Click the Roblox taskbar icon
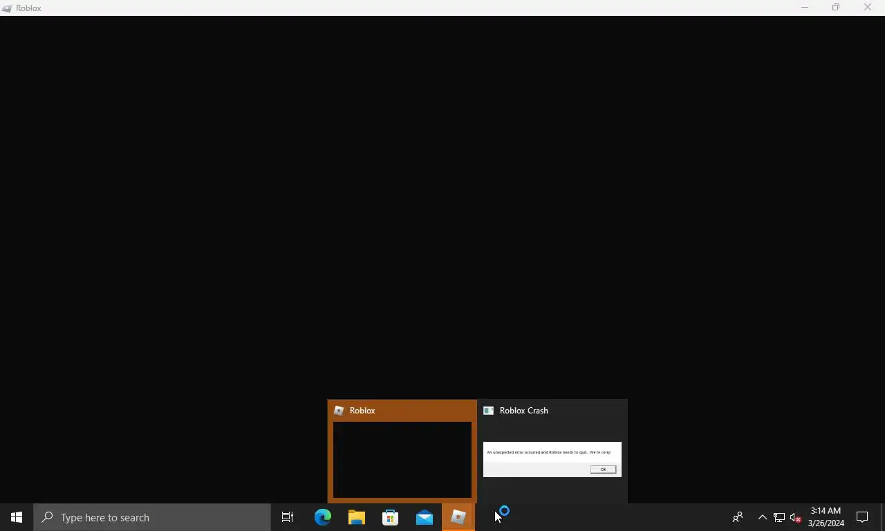The image size is (885, 531). (x=458, y=517)
